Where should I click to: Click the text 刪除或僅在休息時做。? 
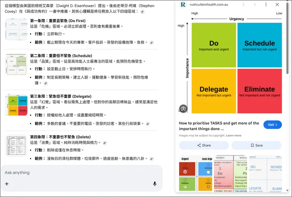tap(66, 150)
